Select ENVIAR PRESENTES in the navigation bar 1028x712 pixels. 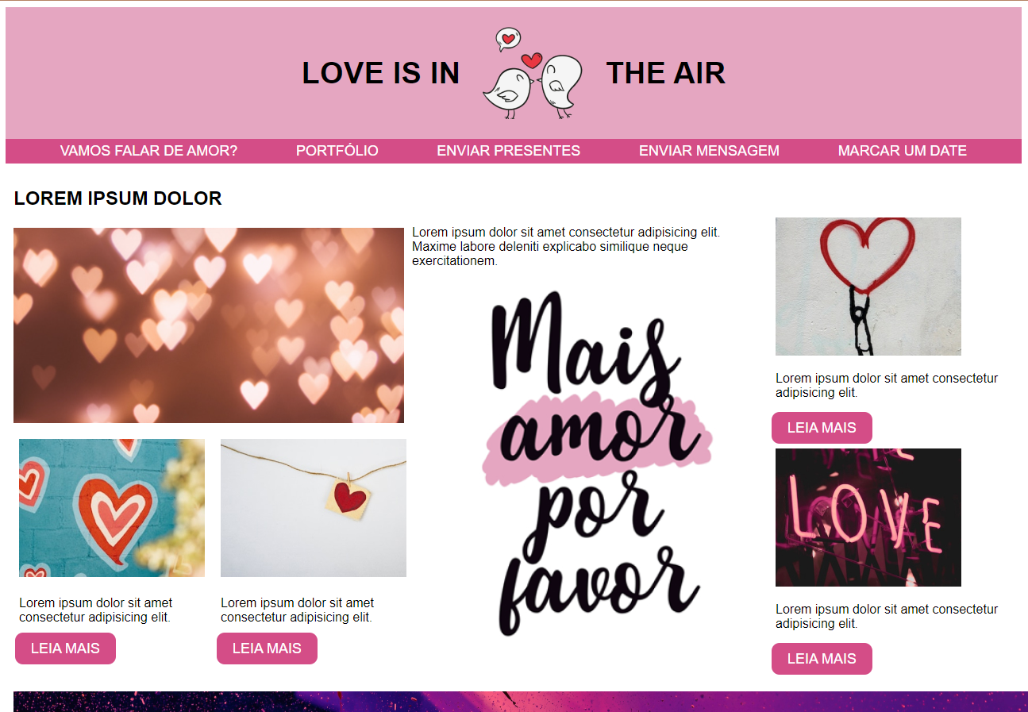(509, 151)
